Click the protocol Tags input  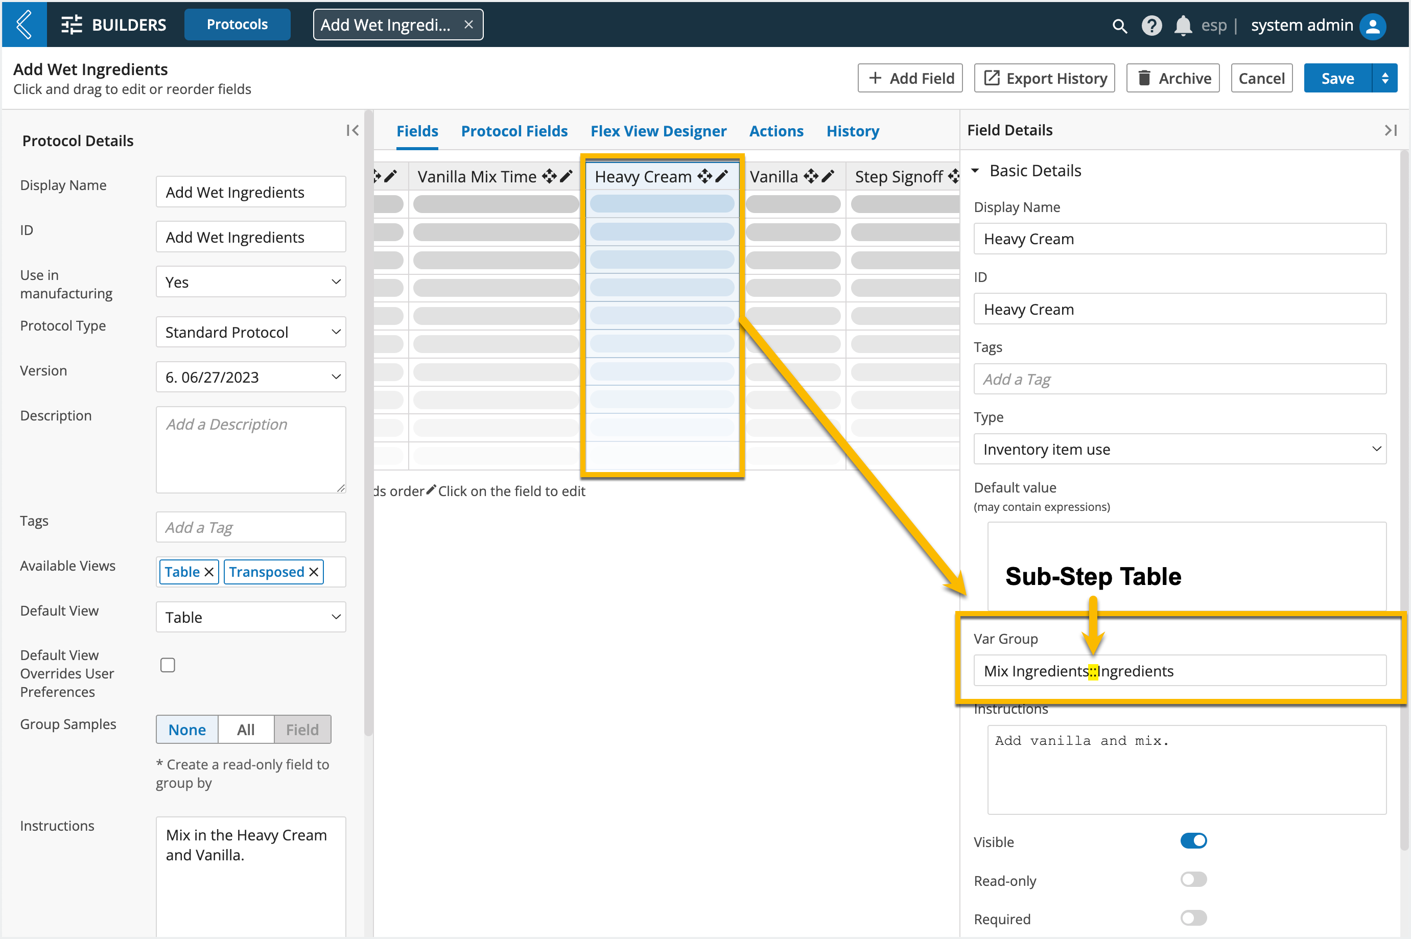click(x=251, y=527)
